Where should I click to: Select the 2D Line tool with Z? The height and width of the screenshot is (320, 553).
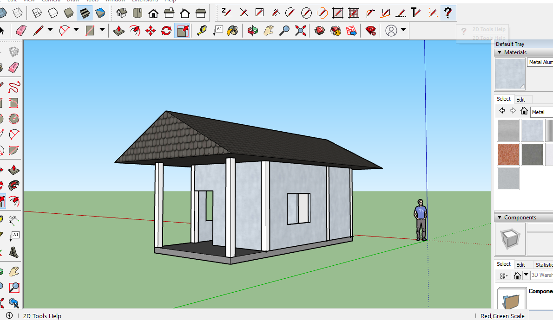pos(227,13)
